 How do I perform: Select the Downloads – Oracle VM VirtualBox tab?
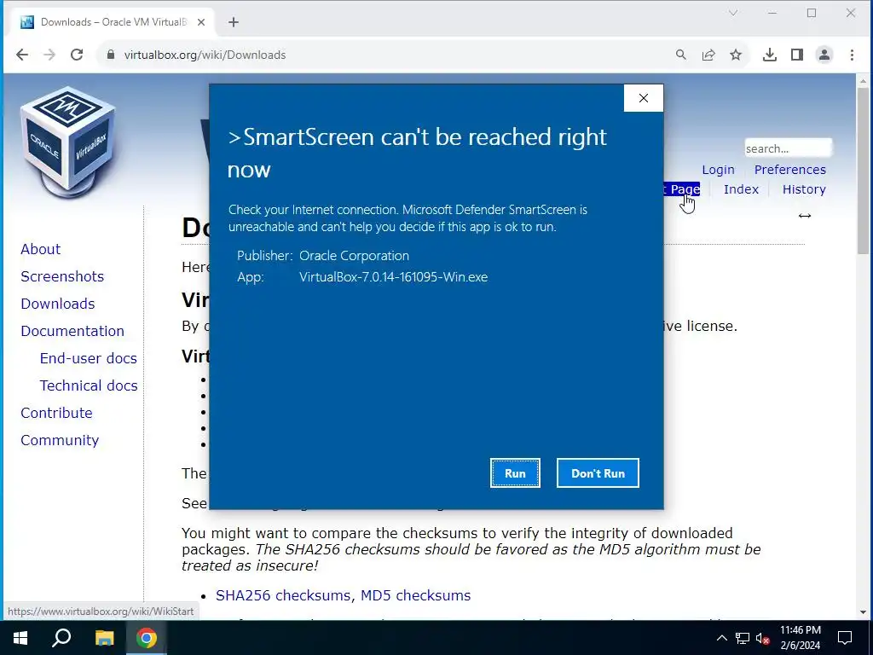click(x=113, y=22)
